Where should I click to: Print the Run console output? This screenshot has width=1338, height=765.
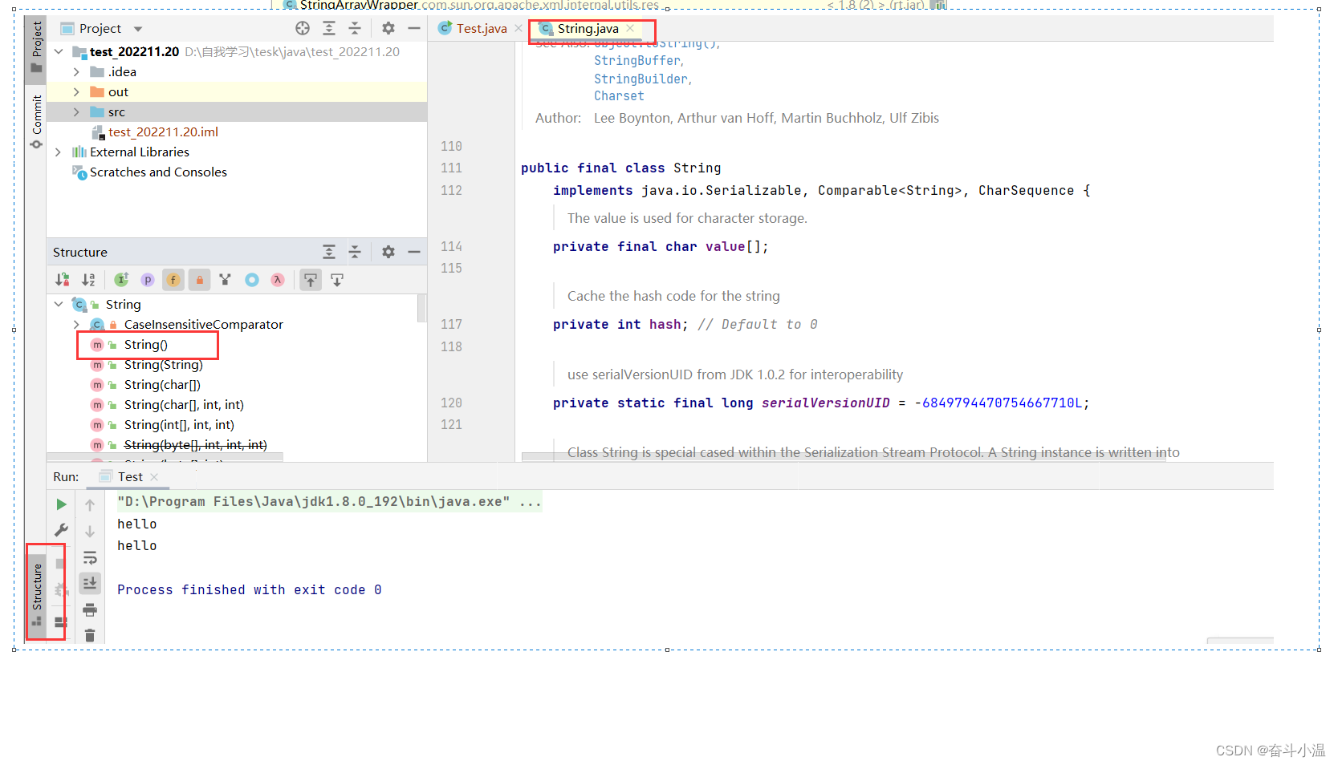point(90,609)
